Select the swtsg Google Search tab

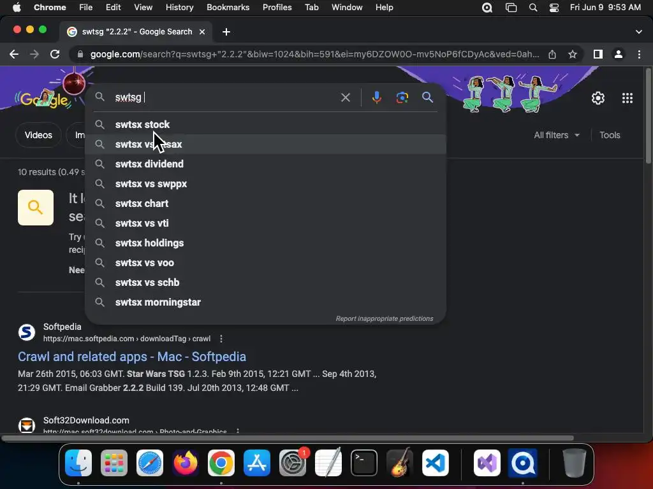(136, 32)
